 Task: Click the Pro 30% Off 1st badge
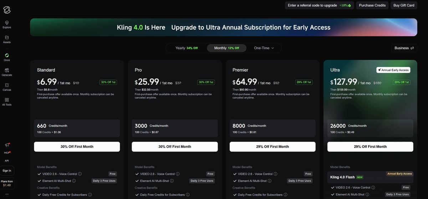206,82
